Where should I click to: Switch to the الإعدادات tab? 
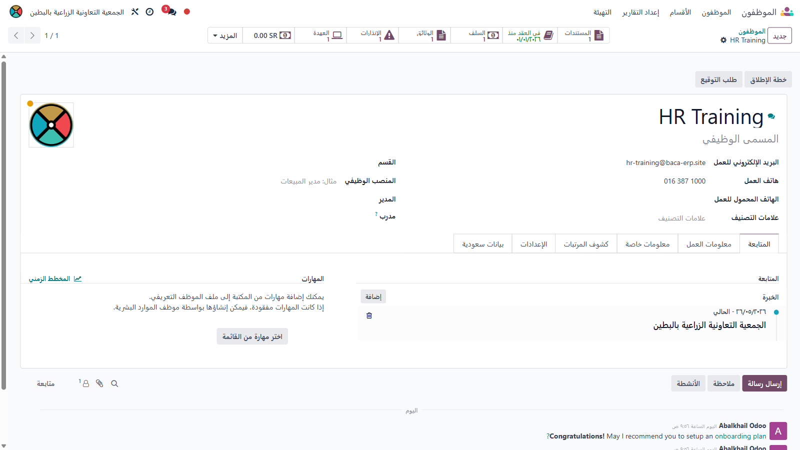coord(533,244)
